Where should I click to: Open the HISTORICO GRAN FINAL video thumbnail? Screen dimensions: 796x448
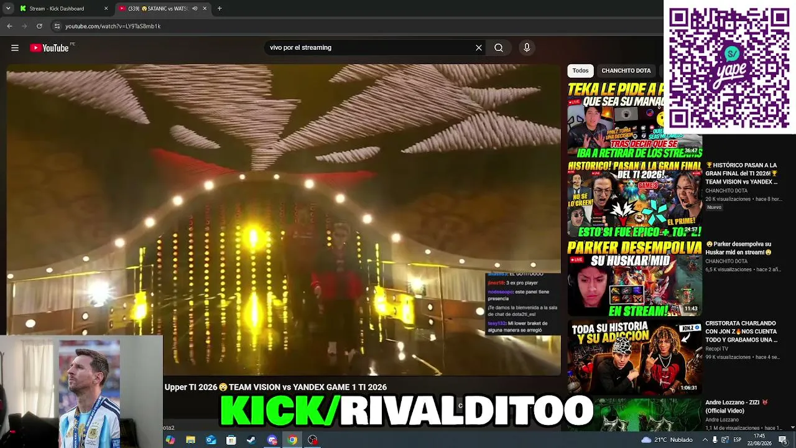[x=634, y=199]
